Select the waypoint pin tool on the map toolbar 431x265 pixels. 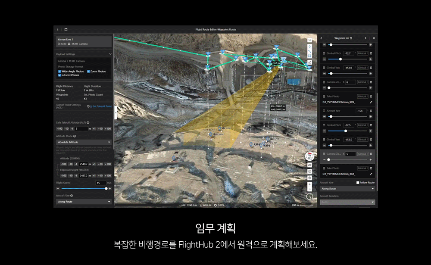[309, 47]
